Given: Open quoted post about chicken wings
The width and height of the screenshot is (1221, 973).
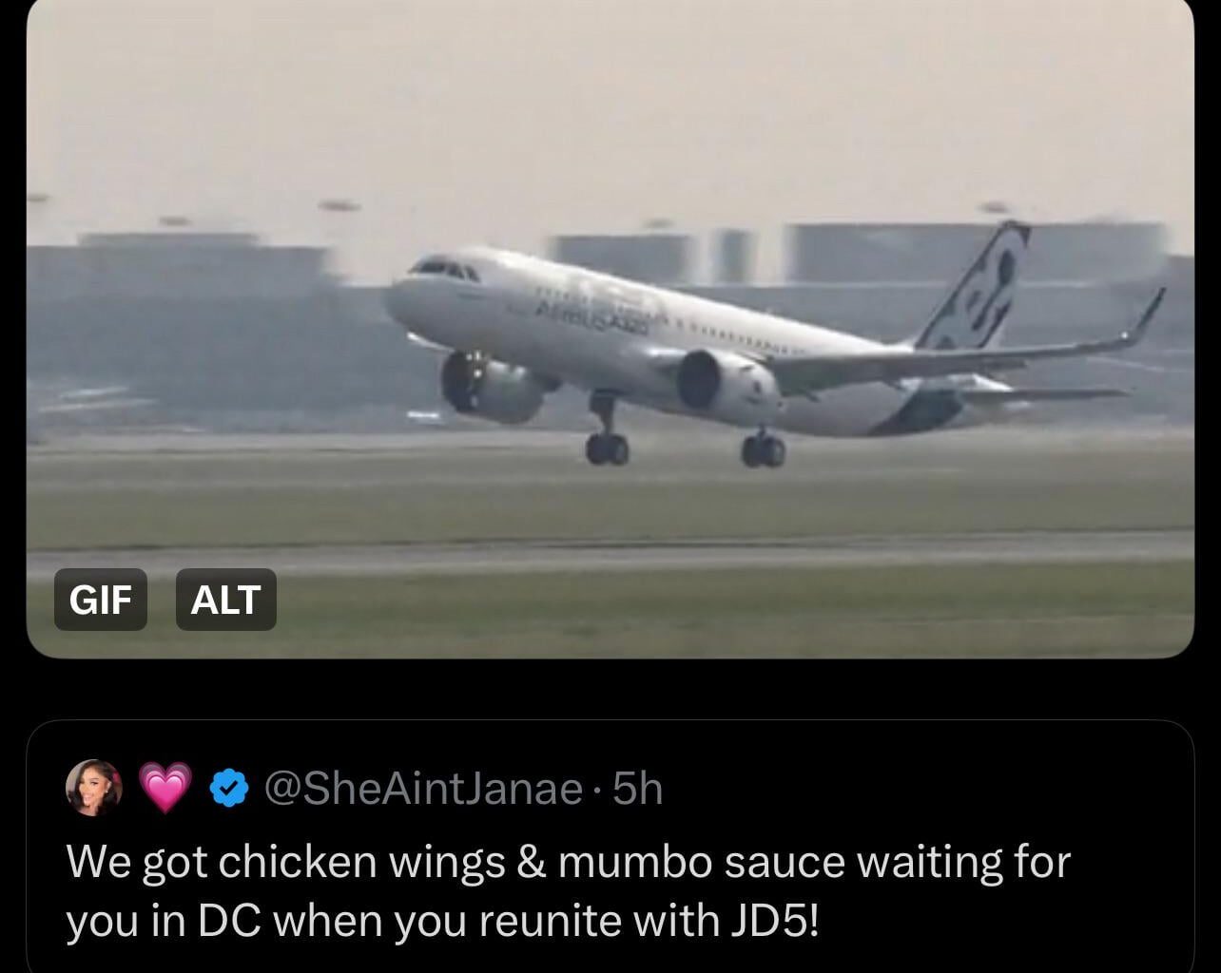Looking at the screenshot, I should click(610, 848).
